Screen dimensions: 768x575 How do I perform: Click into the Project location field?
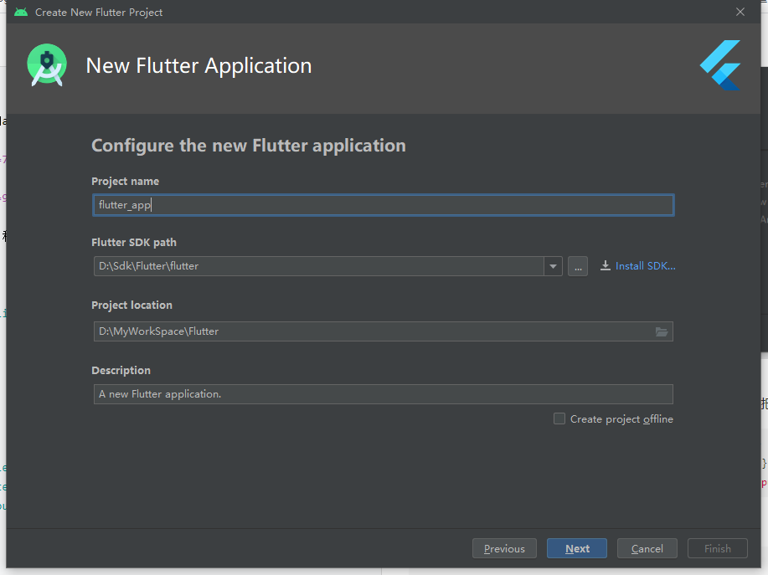[373, 331]
